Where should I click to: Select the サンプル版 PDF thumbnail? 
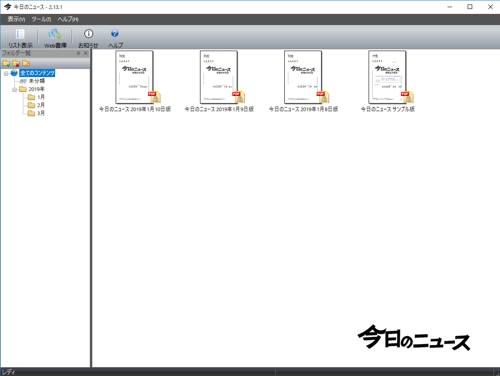387,77
